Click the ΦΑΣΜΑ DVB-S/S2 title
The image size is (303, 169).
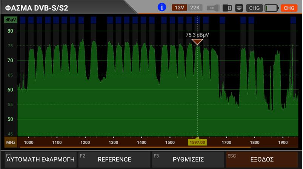37,8
